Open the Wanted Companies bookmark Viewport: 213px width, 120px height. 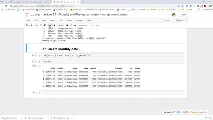point(44,10)
